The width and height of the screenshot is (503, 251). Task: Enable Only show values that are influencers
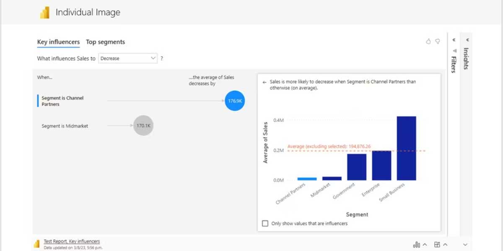(x=265, y=223)
